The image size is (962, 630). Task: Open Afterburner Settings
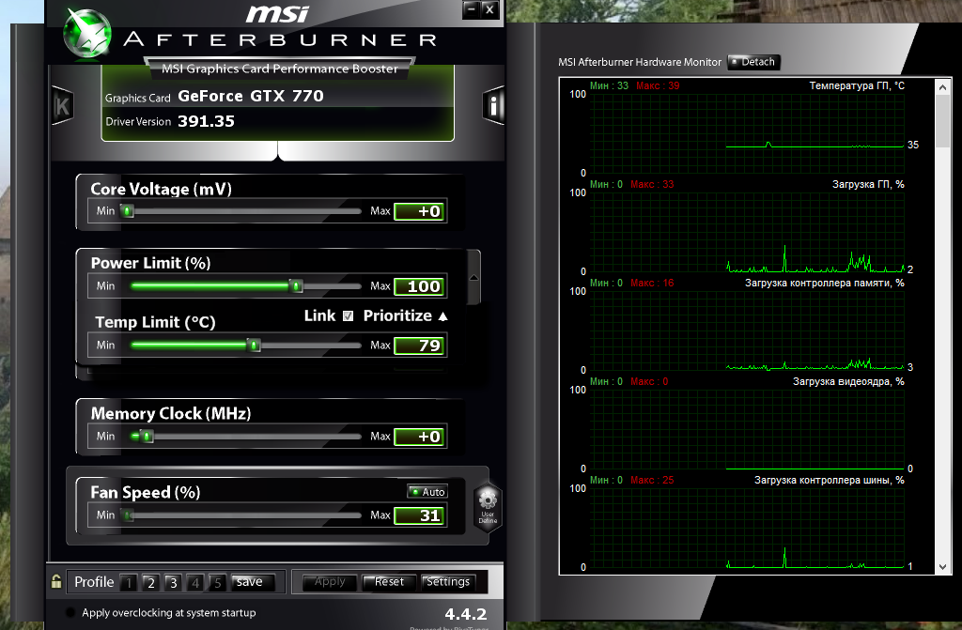pos(448,582)
